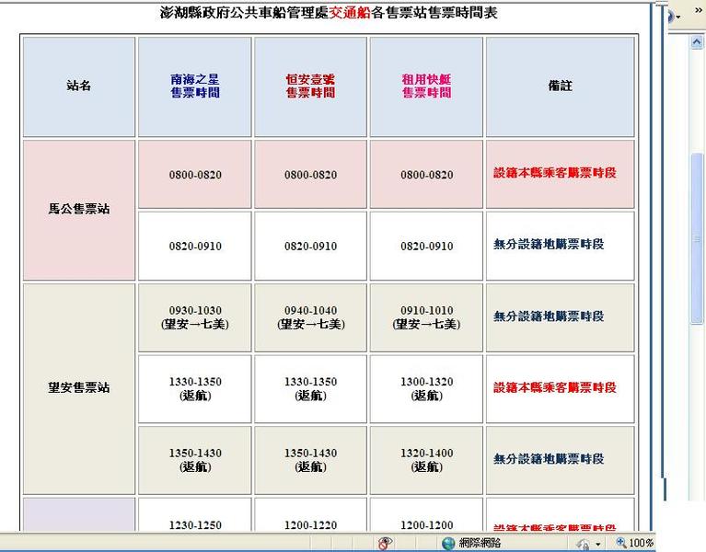The width and height of the screenshot is (706, 552).
Task: Click the vertical scrollbar up arrow
Action: [697, 42]
